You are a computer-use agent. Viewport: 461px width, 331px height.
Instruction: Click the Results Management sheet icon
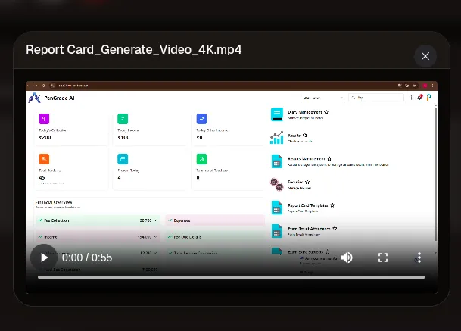point(276,161)
